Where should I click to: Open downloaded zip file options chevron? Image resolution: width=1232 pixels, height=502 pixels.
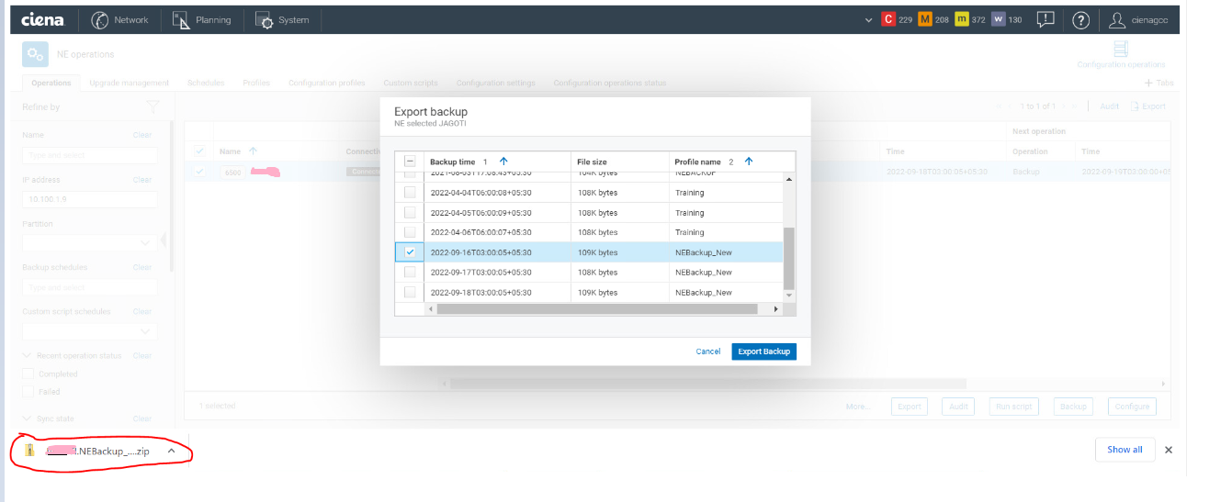click(171, 451)
